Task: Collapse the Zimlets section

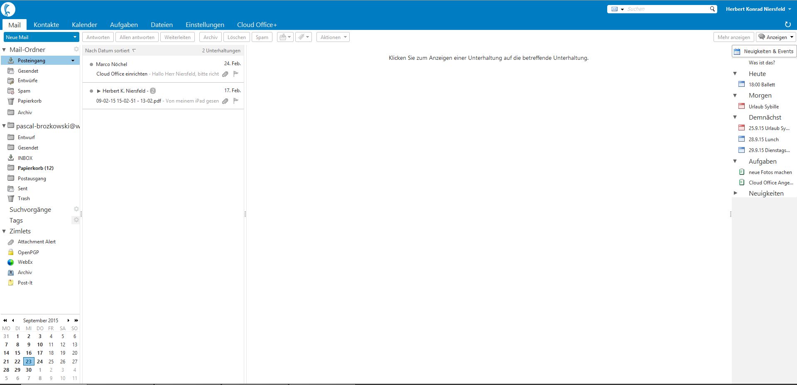Action: click(x=4, y=231)
